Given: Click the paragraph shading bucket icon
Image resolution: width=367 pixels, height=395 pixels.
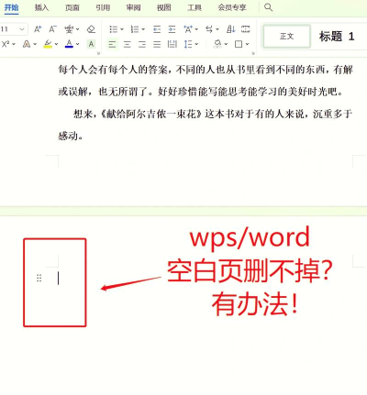Looking at the screenshot, I should (x=217, y=44).
